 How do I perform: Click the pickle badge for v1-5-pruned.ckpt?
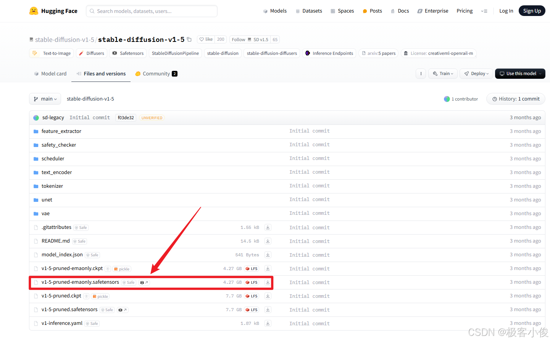100,296
